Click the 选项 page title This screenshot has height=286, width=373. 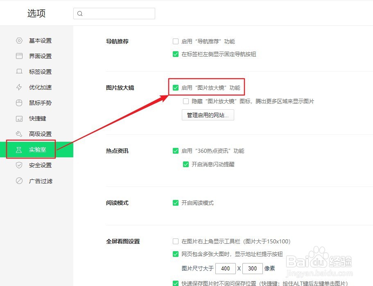(x=36, y=14)
